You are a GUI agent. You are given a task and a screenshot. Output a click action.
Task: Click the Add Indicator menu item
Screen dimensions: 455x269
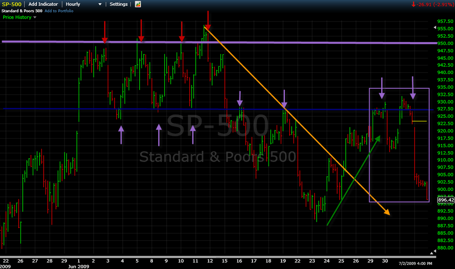[43, 4]
